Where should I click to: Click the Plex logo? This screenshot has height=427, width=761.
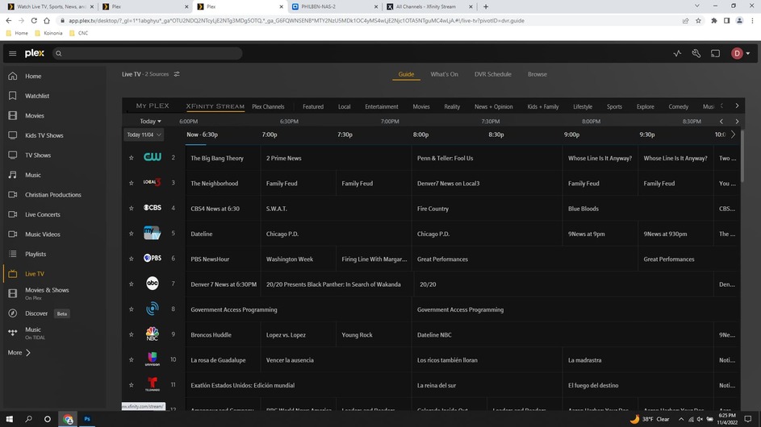pos(35,53)
